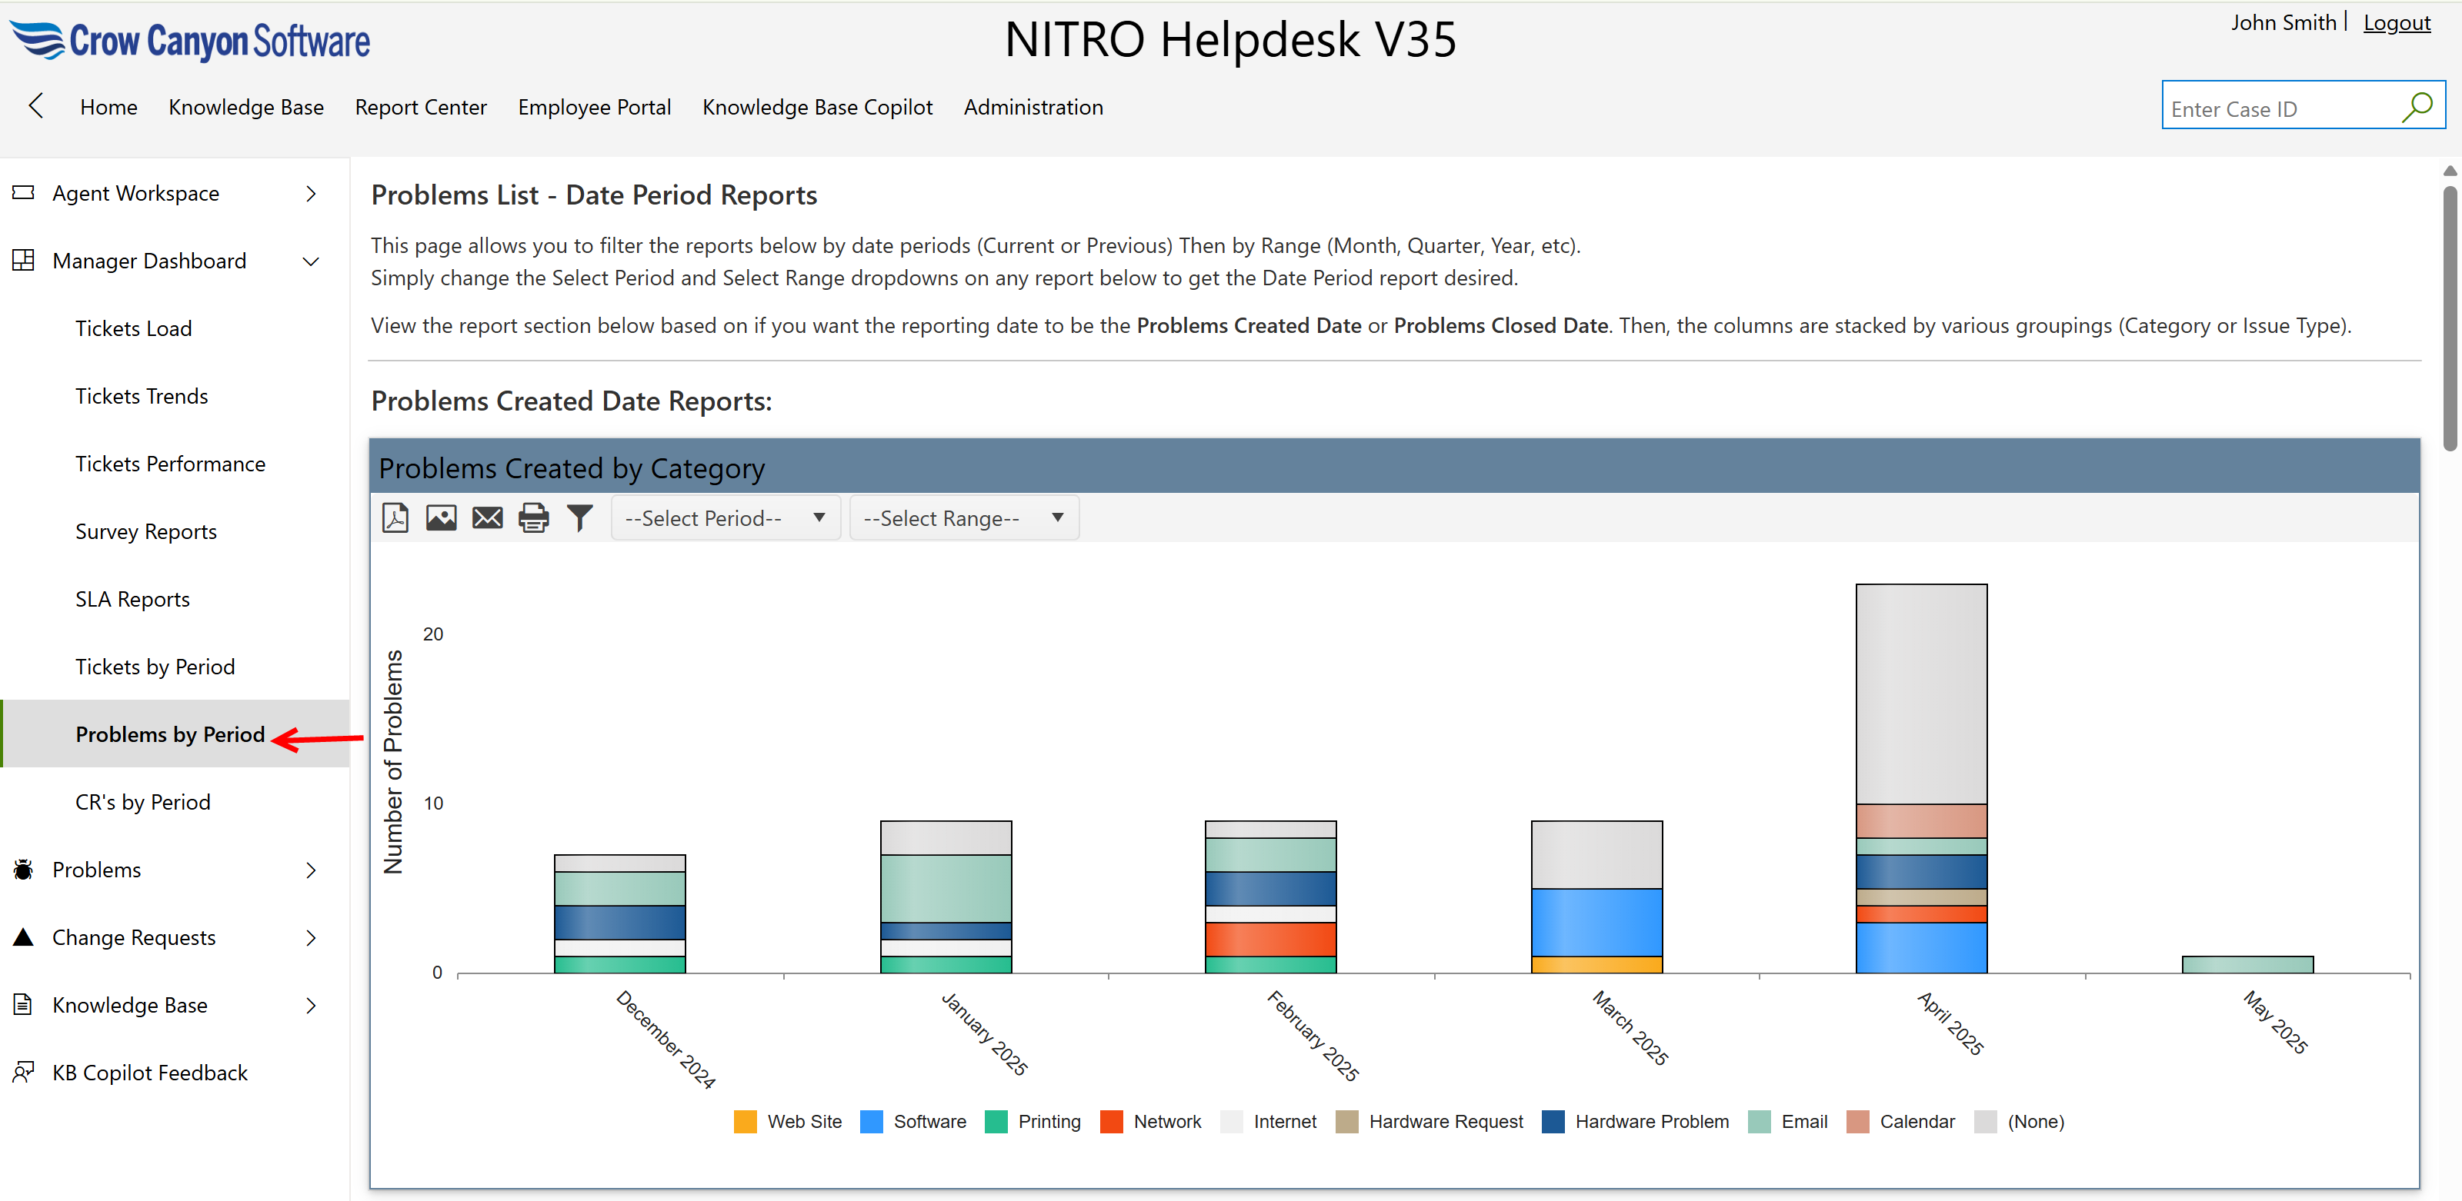Select the Software legend color swatch

tap(872, 1122)
